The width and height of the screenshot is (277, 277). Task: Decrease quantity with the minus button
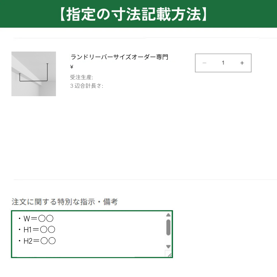[x=204, y=63]
